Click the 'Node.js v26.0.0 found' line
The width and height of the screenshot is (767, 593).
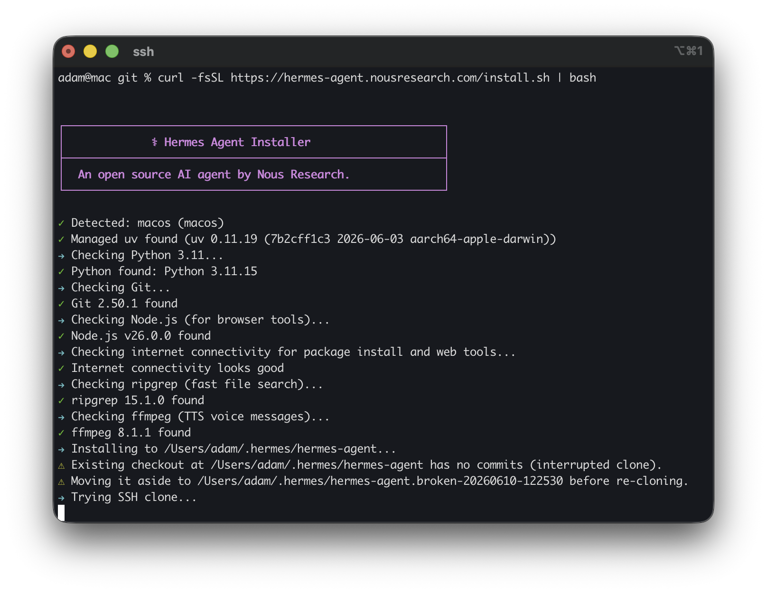tap(141, 336)
